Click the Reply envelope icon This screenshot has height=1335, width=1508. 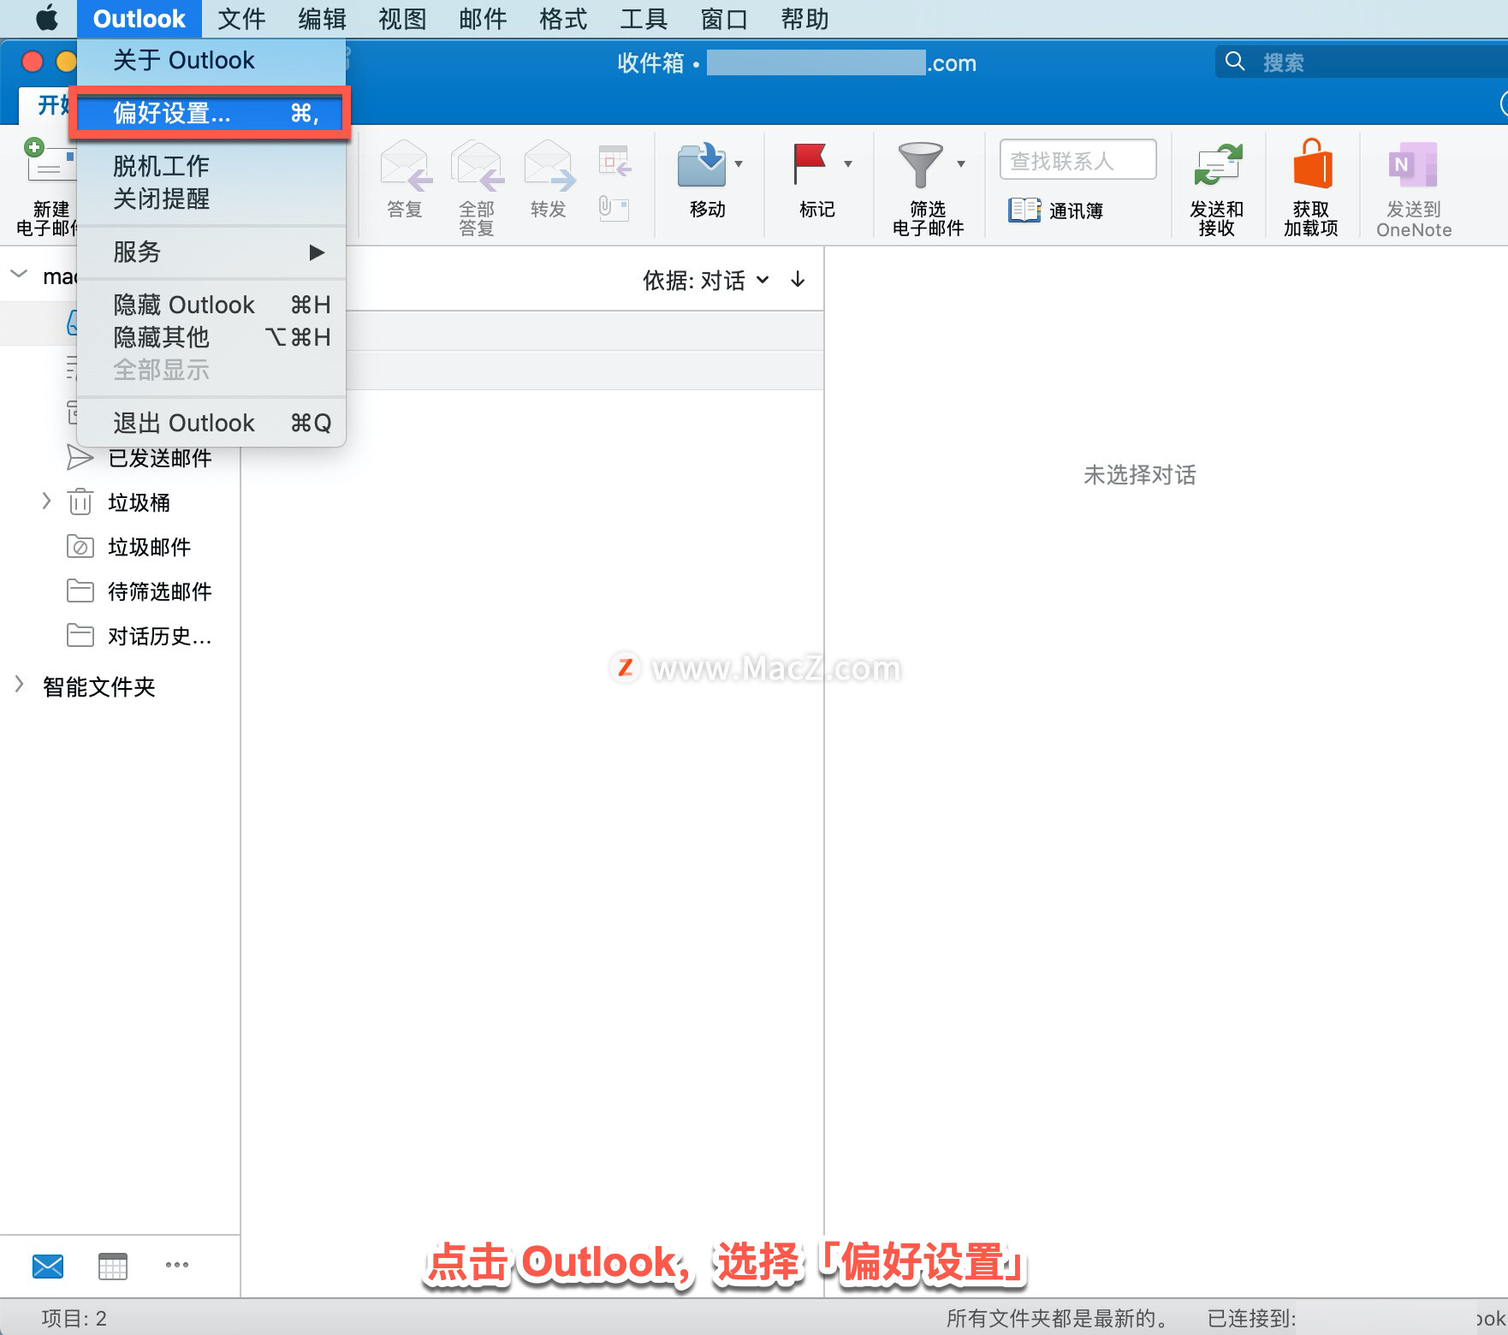click(x=406, y=165)
